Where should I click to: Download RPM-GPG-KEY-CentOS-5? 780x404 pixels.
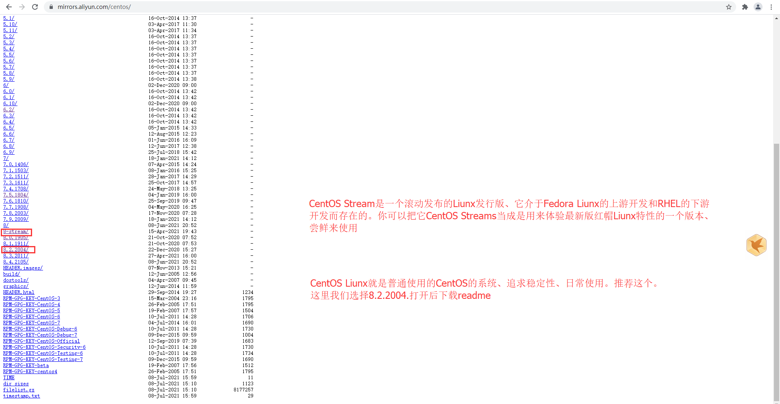pyautogui.click(x=32, y=311)
